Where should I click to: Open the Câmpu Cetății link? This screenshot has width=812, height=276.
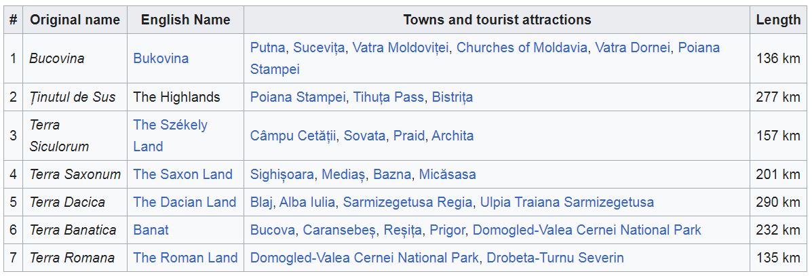[x=293, y=136]
